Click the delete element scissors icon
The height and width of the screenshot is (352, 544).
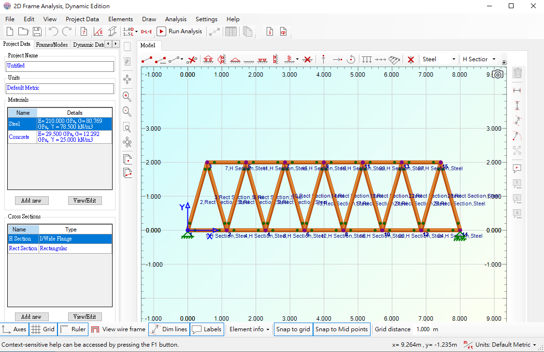[191, 59]
